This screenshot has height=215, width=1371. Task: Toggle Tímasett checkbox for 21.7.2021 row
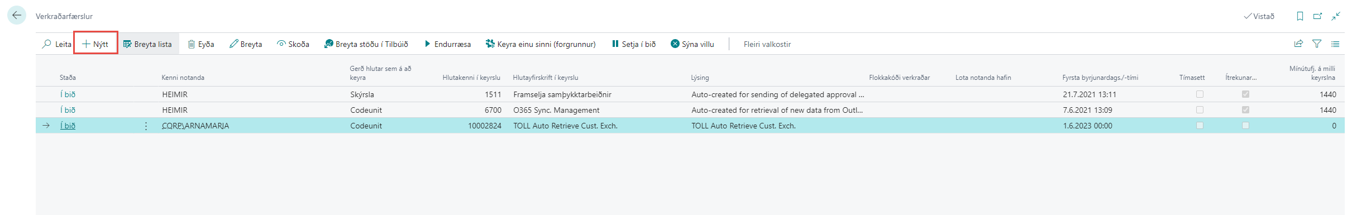coord(1200,94)
